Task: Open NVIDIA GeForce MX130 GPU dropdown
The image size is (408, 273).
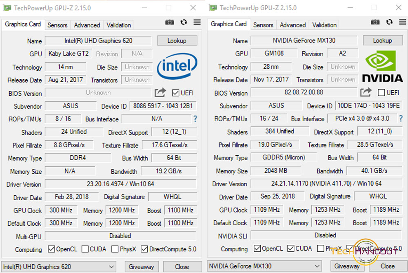Action: (264, 266)
